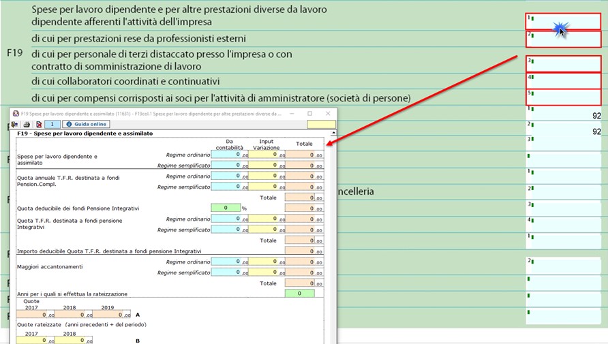Click 'di cui collaboratori coordinati e continuativi' text
The height and width of the screenshot is (344, 608).
125,81
